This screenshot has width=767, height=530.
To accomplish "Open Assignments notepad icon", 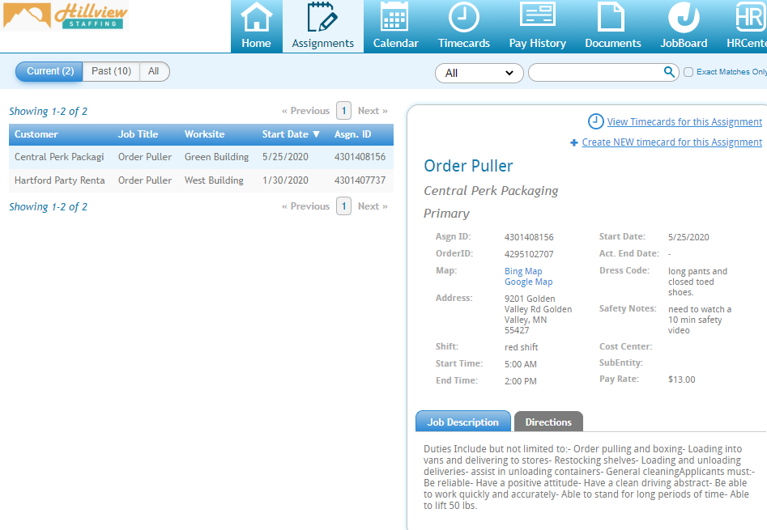I will (322, 18).
